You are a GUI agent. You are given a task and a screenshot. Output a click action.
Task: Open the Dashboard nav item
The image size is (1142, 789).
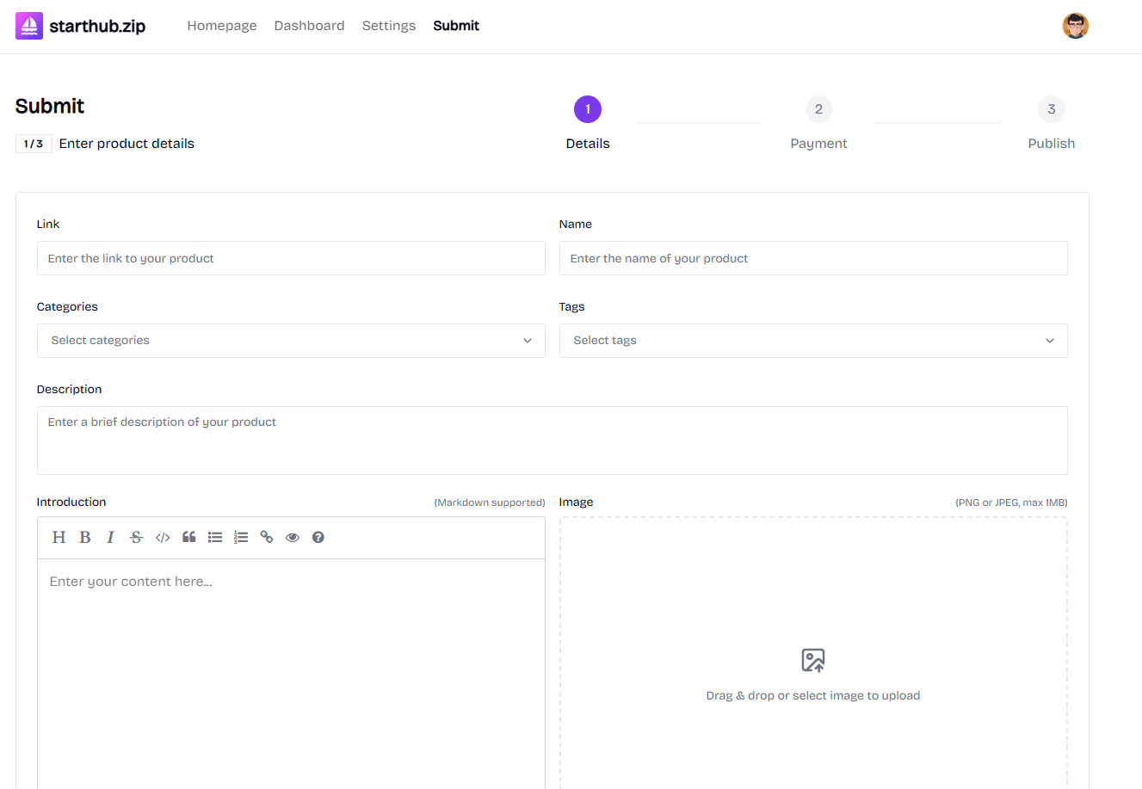309,26
